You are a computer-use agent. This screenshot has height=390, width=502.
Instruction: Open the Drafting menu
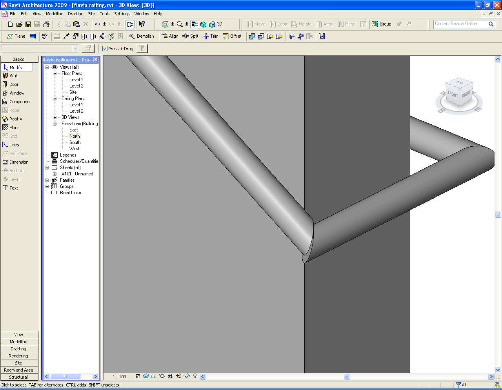click(x=75, y=14)
